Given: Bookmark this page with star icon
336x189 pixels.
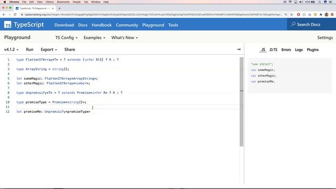Looking at the screenshot, I should click(x=291, y=15).
